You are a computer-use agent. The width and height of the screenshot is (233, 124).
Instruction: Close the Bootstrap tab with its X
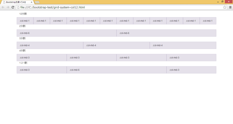point(31,2)
